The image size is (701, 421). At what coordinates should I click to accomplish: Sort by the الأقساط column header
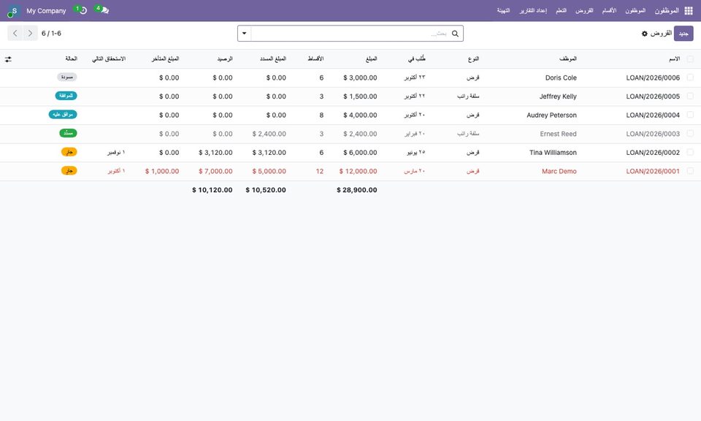pyautogui.click(x=315, y=59)
